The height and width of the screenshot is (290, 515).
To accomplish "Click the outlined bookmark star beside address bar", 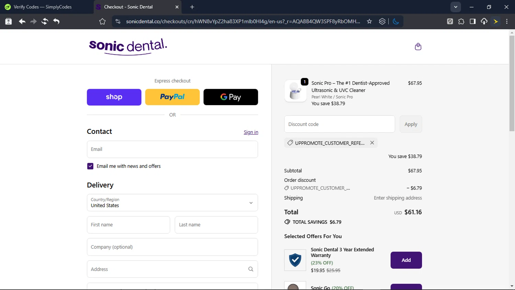I will point(102,21).
